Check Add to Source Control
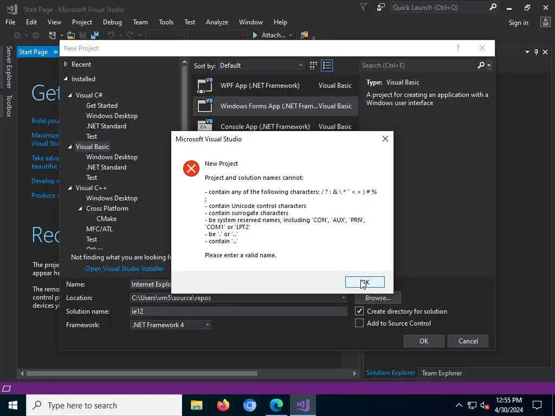This screenshot has height=416, width=555. [359, 323]
